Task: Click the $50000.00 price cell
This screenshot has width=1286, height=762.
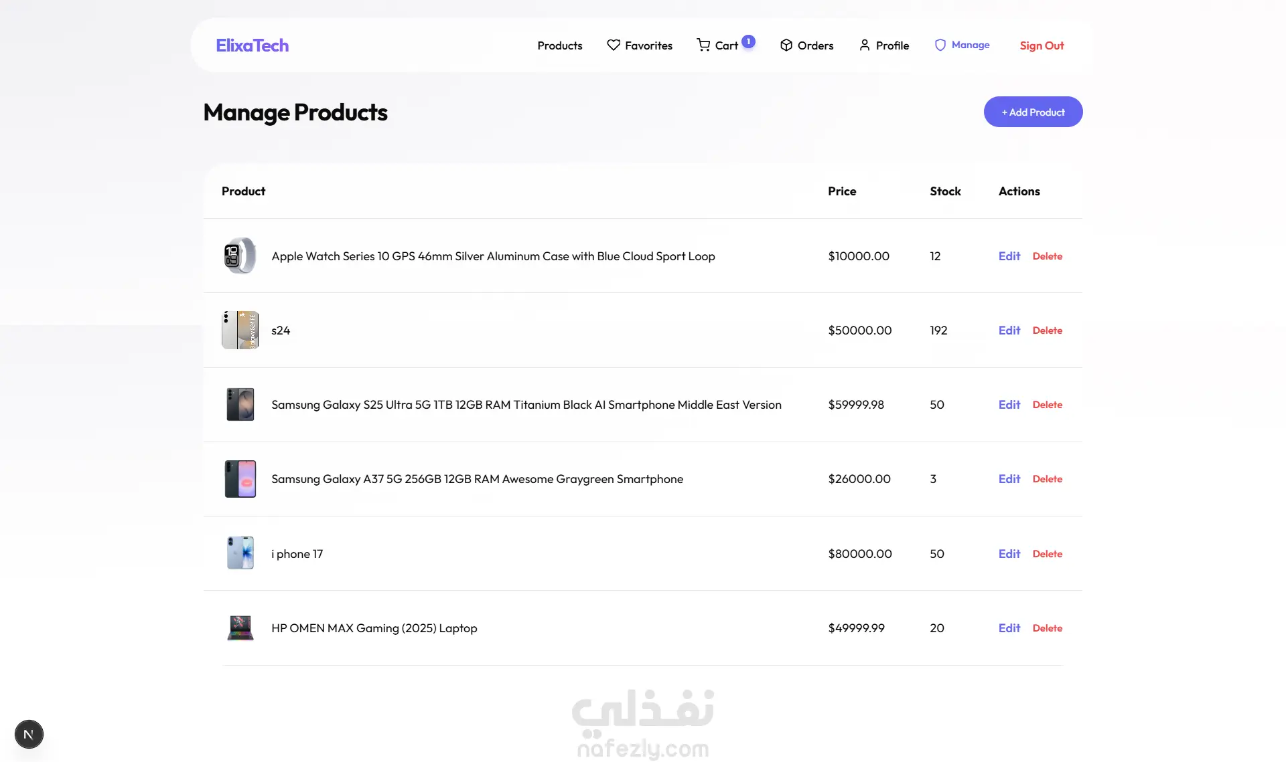Action: (860, 330)
